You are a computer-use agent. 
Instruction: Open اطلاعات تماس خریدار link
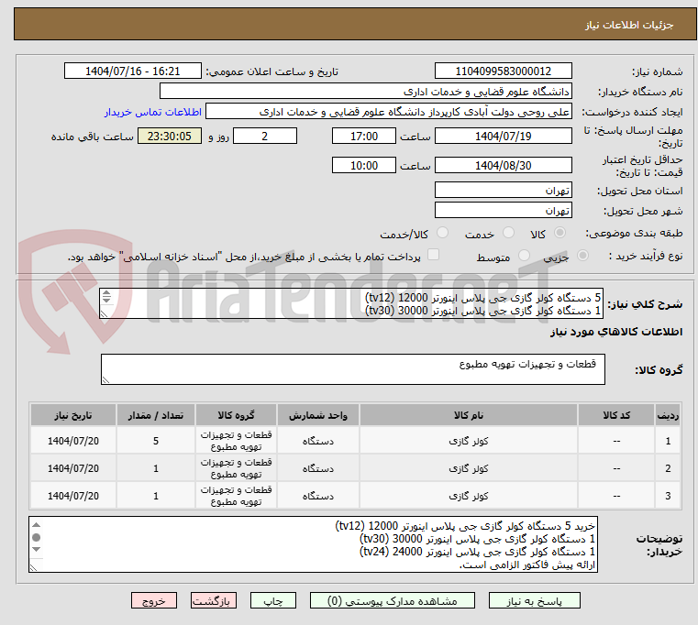[153, 112]
